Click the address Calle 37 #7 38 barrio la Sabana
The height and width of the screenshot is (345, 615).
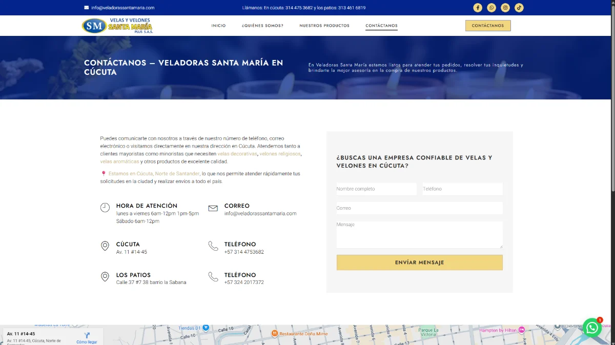pyautogui.click(x=151, y=282)
